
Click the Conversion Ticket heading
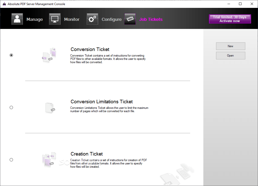[x=90, y=49]
